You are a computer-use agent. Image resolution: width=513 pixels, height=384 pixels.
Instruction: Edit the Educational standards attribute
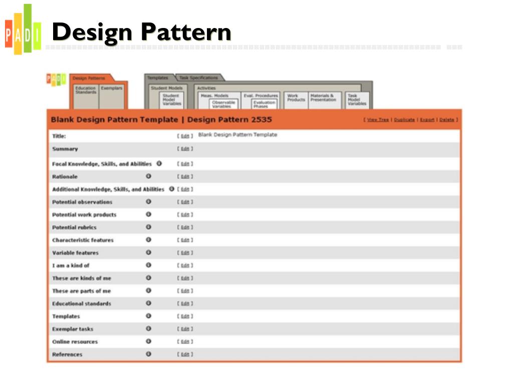pyautogui.click(x=185, y=303)
